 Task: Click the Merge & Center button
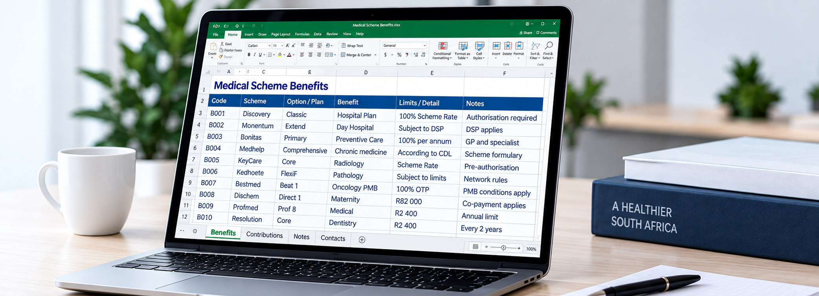(356, 55)
